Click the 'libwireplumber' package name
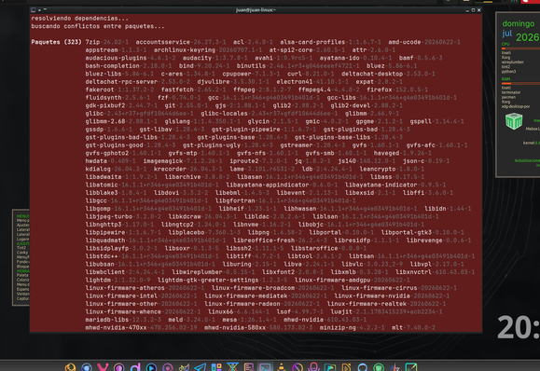Image resolution: width=540 pixels, height=371 pixels. coord(197,272)
